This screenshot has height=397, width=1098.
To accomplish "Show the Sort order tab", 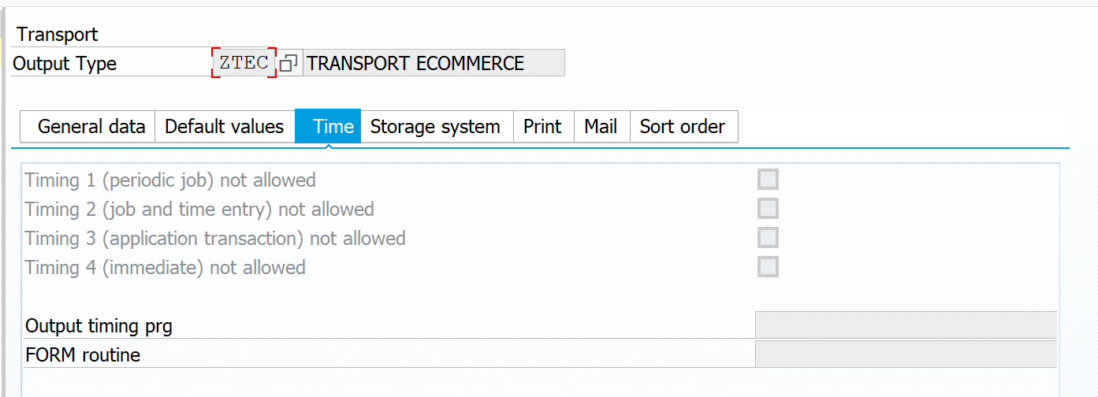I will coord(683,127).
